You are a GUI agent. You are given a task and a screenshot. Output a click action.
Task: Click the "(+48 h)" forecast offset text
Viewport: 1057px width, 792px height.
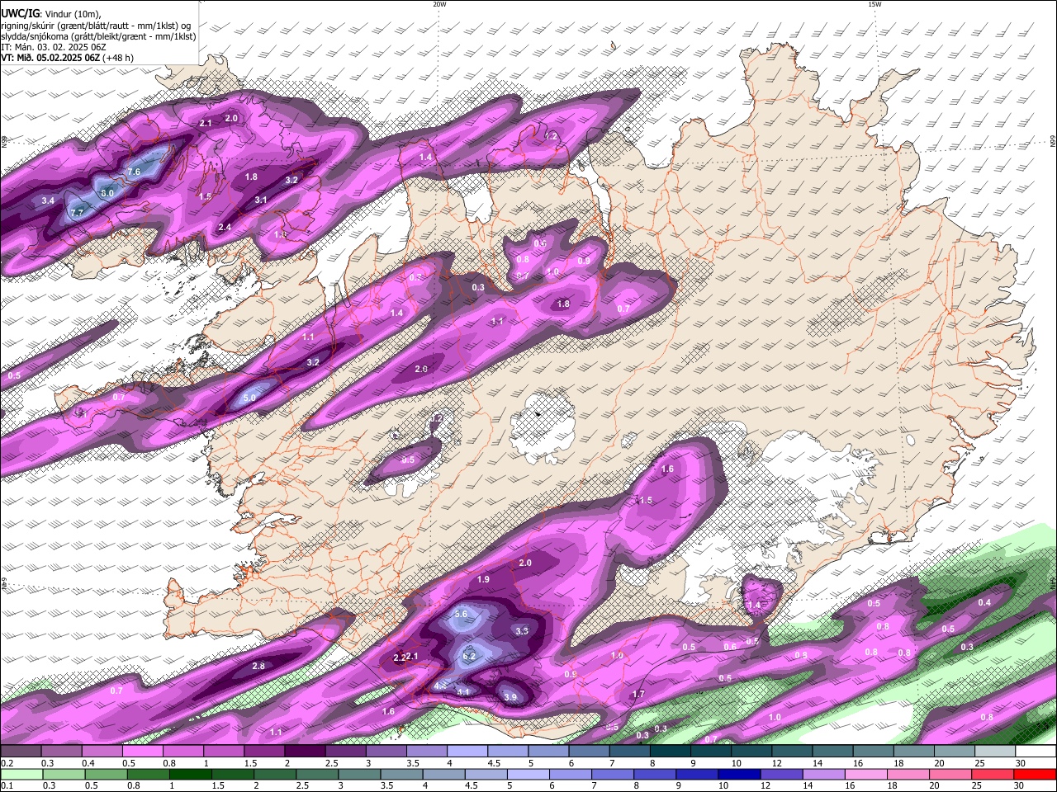(x=118, y=58)
